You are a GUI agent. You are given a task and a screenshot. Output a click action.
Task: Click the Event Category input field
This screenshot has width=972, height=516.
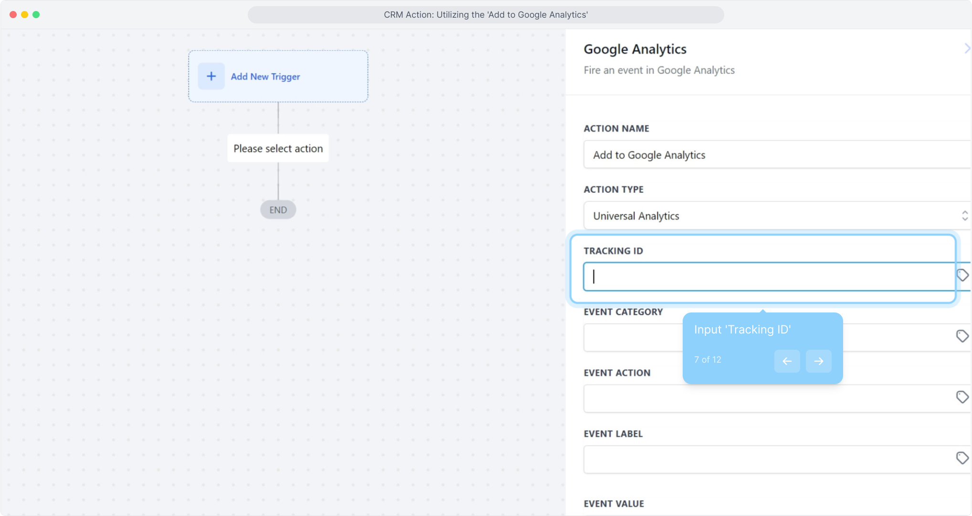[x=630, y=338]
